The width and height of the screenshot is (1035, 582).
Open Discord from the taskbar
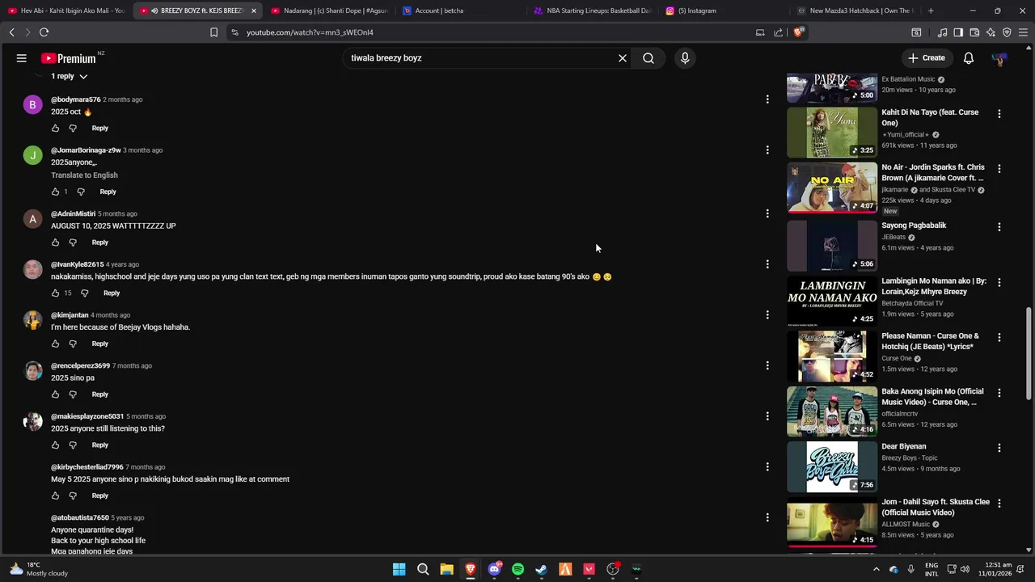[x=494, y=569]
